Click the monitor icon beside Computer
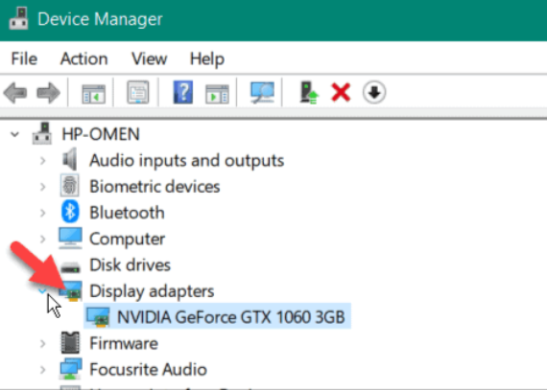Image resolution: width=547 pixels, height=390 pixels. (70, 239)
